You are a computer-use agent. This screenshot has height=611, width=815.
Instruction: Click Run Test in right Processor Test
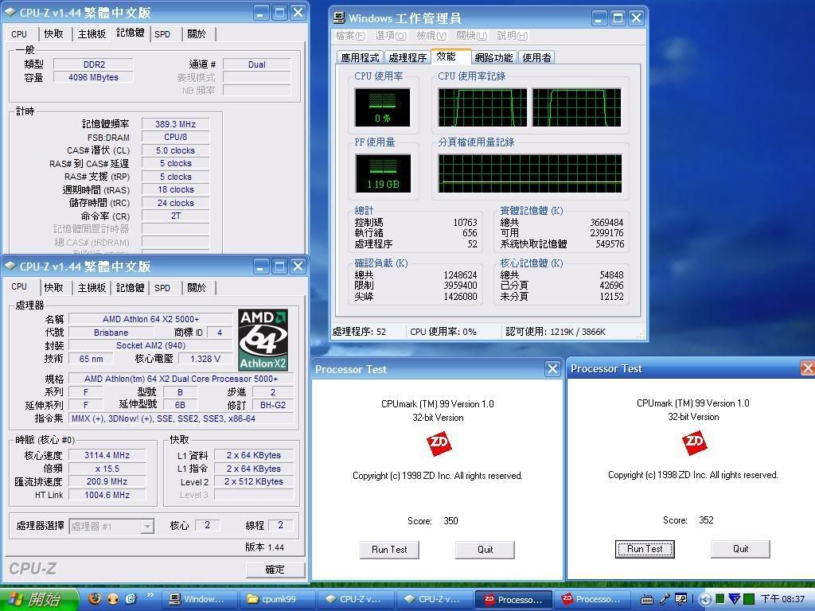pos(645,549)
